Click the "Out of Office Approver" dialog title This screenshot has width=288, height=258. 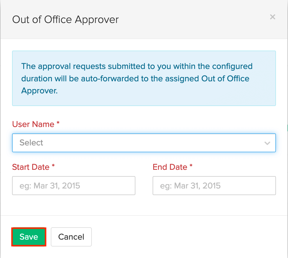tap(65, 20)
